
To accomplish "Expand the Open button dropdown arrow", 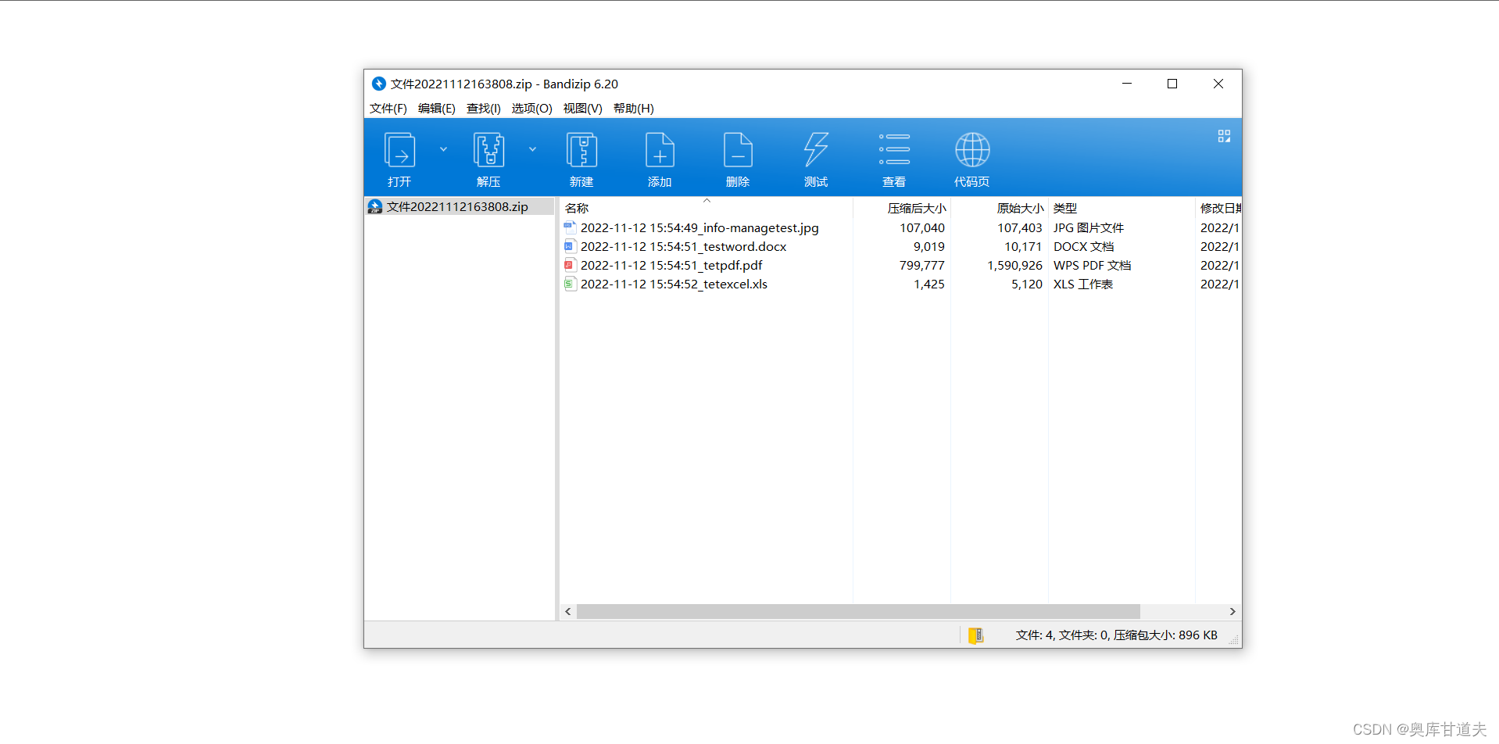I will click(443, 149).
